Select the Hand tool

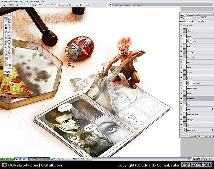point(6,54)
